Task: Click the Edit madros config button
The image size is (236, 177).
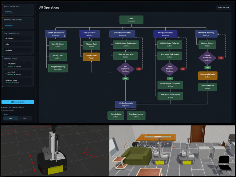Action: click(x=18, y=102)
